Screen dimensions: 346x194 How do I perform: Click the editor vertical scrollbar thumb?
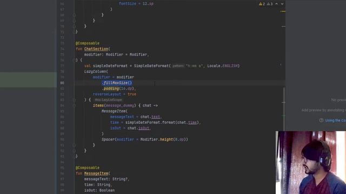pyautogui.click(x=284, y=109)
